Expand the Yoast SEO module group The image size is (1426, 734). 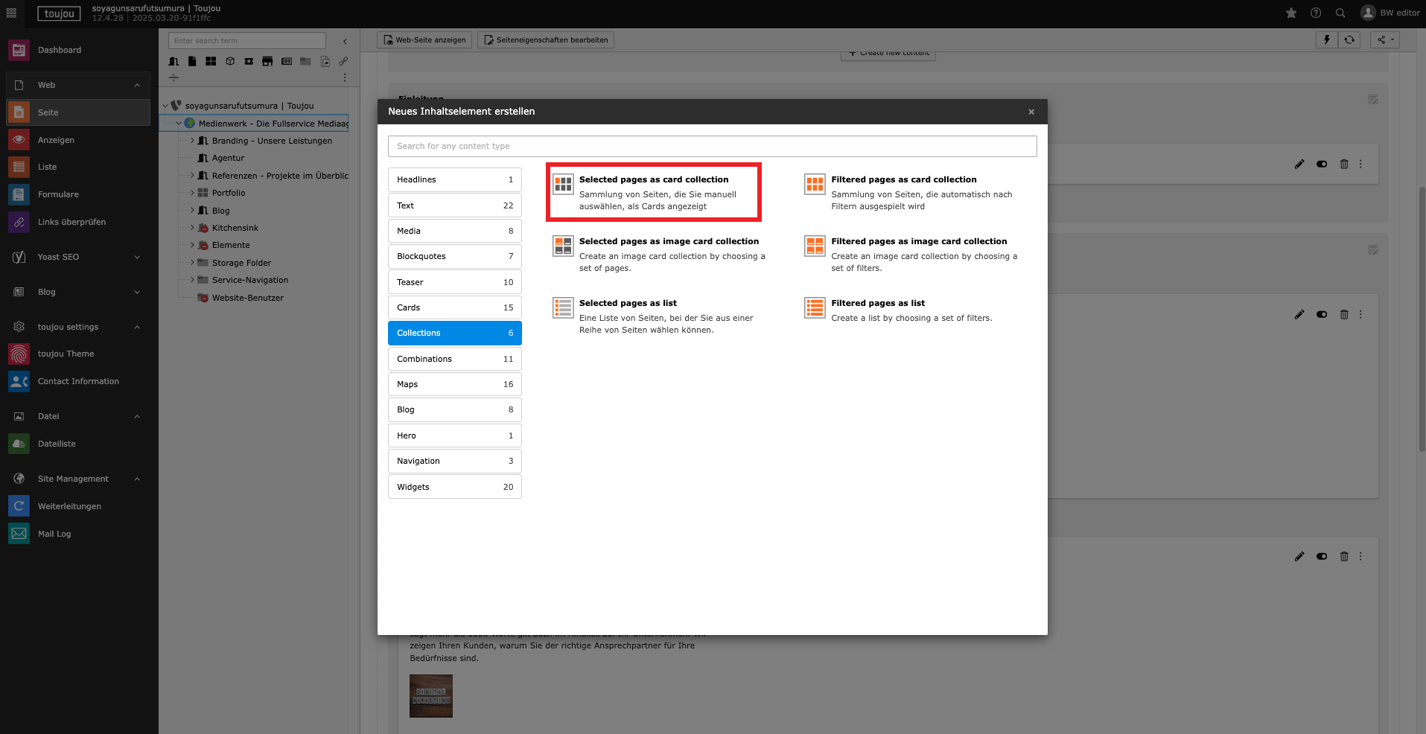pos(137,257)
